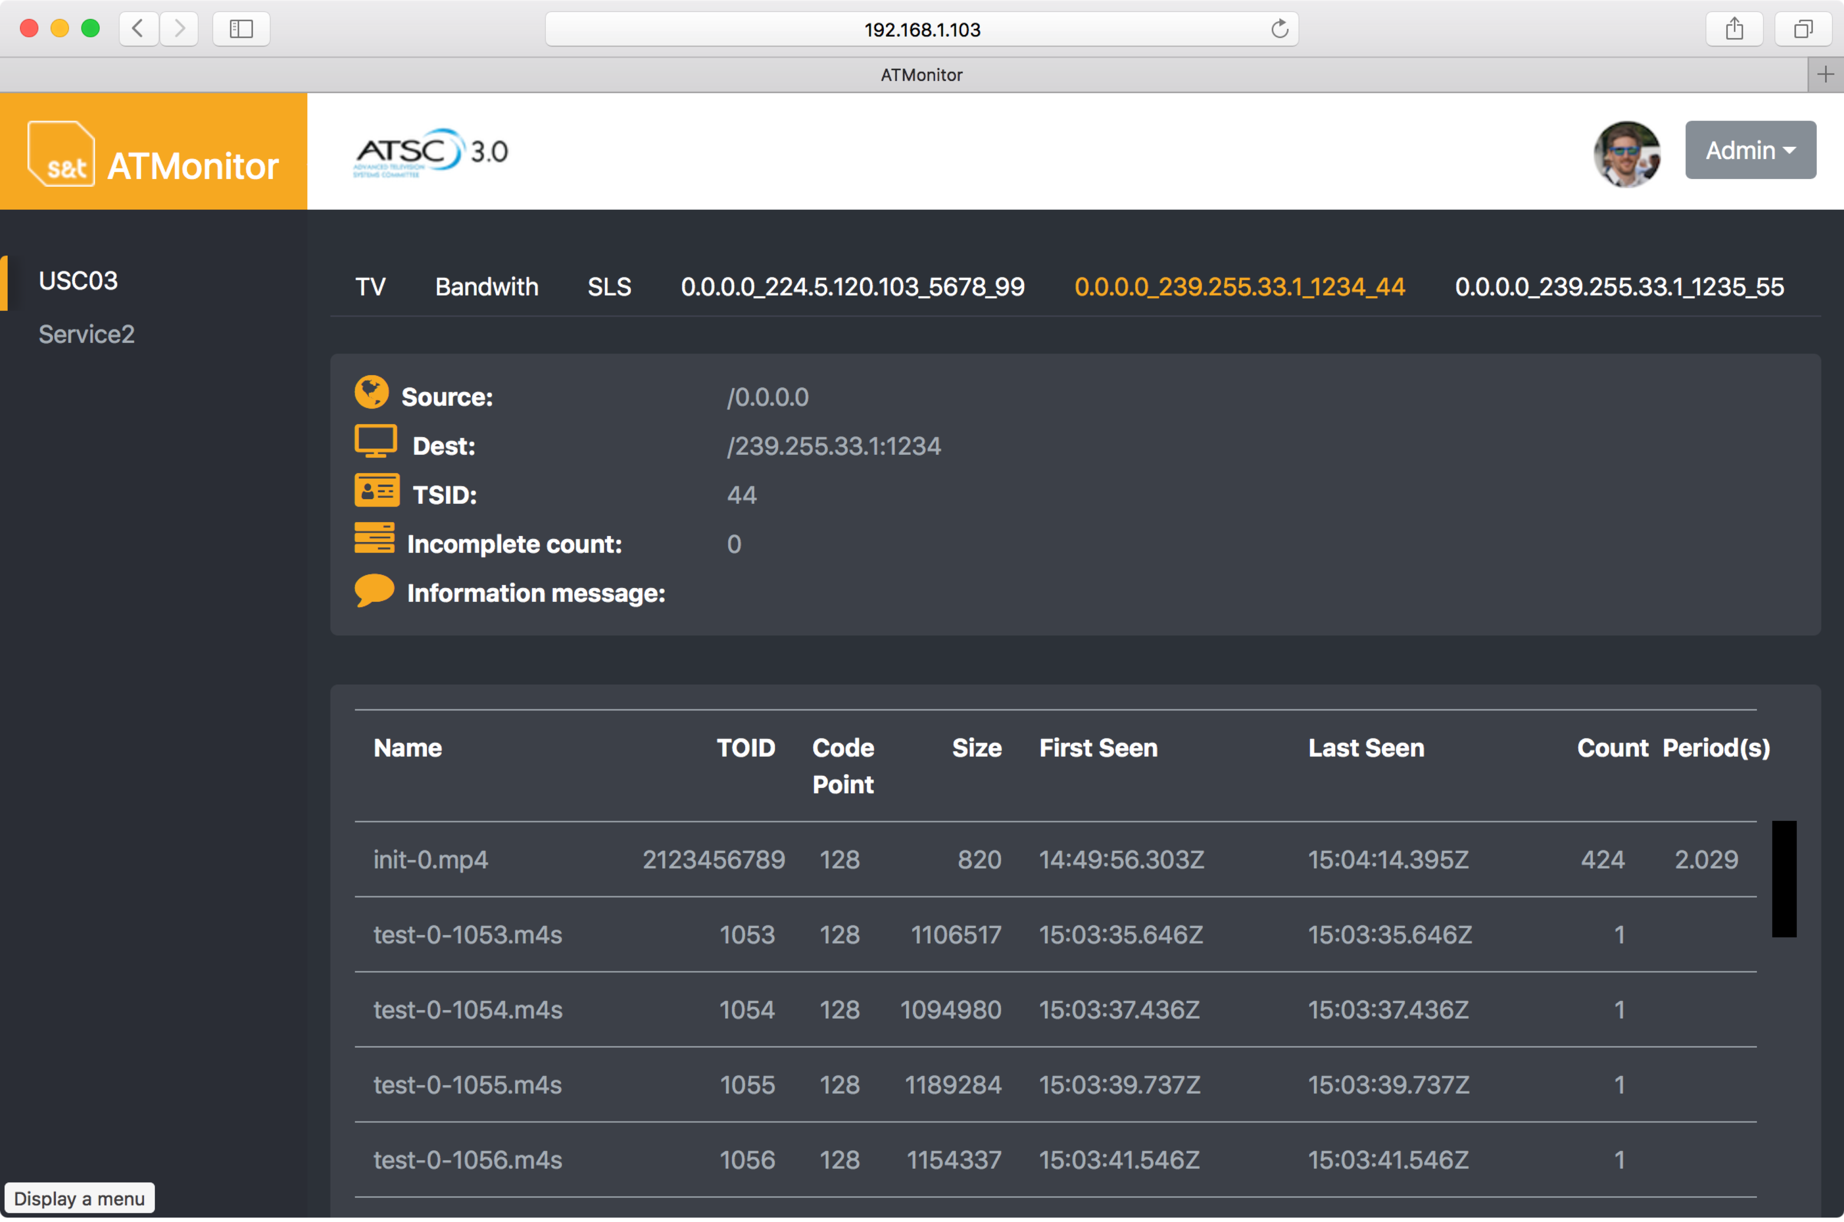
Task: Toggle the Safari sidebar button
Action: coord(241,29)
